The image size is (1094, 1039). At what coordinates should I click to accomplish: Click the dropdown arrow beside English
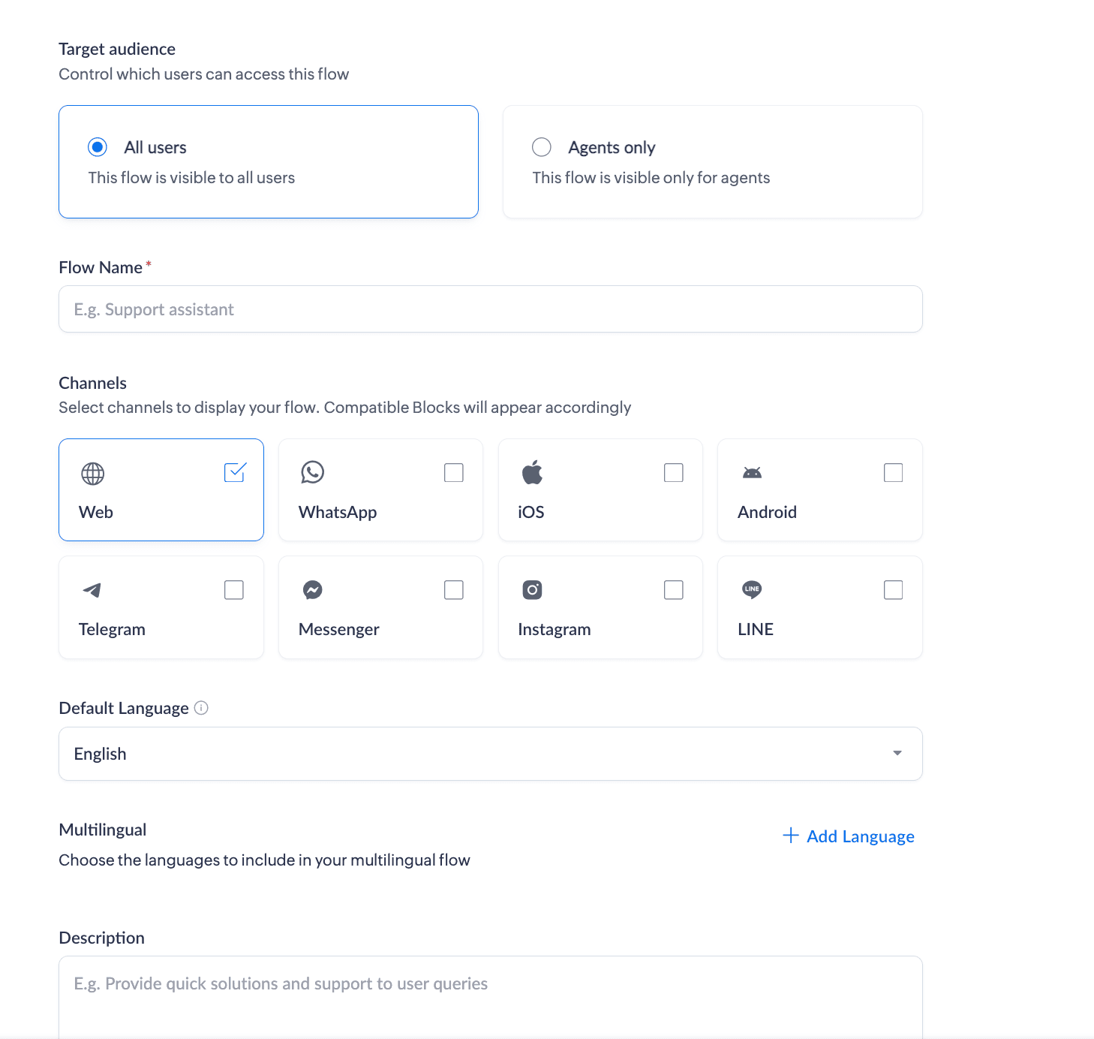click(897, 753)
